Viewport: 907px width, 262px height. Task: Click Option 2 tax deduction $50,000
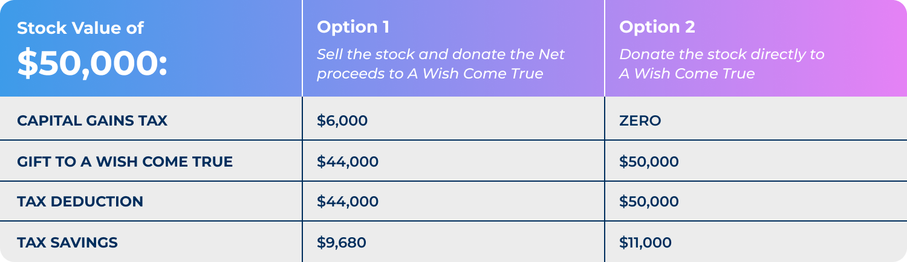(649, 202)
